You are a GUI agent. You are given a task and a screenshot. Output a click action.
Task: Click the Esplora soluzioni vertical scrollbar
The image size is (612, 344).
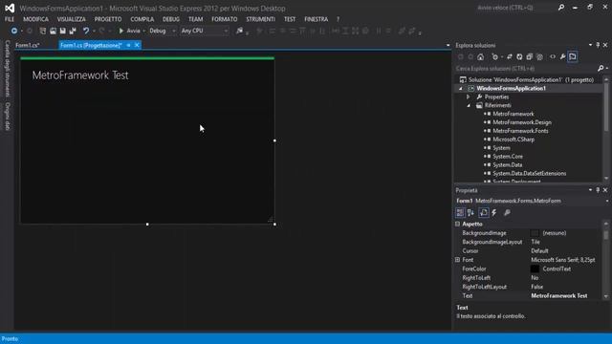(605, 129)
